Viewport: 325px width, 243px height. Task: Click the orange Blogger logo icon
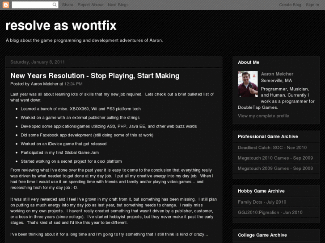coord(6,5)
